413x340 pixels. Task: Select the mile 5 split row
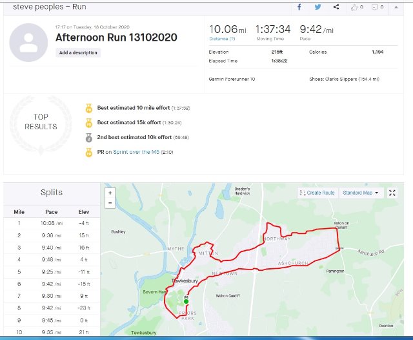[52, 271]
